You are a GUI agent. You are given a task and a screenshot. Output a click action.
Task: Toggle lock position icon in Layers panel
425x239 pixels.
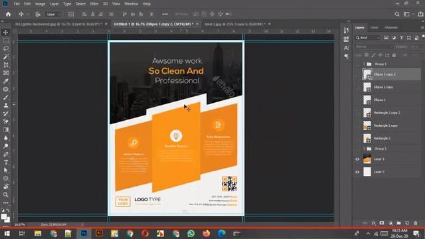coord(381,55)
